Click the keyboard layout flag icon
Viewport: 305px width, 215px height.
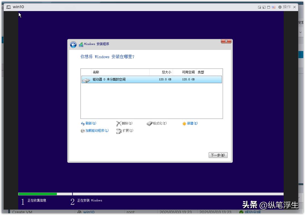[274, 7]
